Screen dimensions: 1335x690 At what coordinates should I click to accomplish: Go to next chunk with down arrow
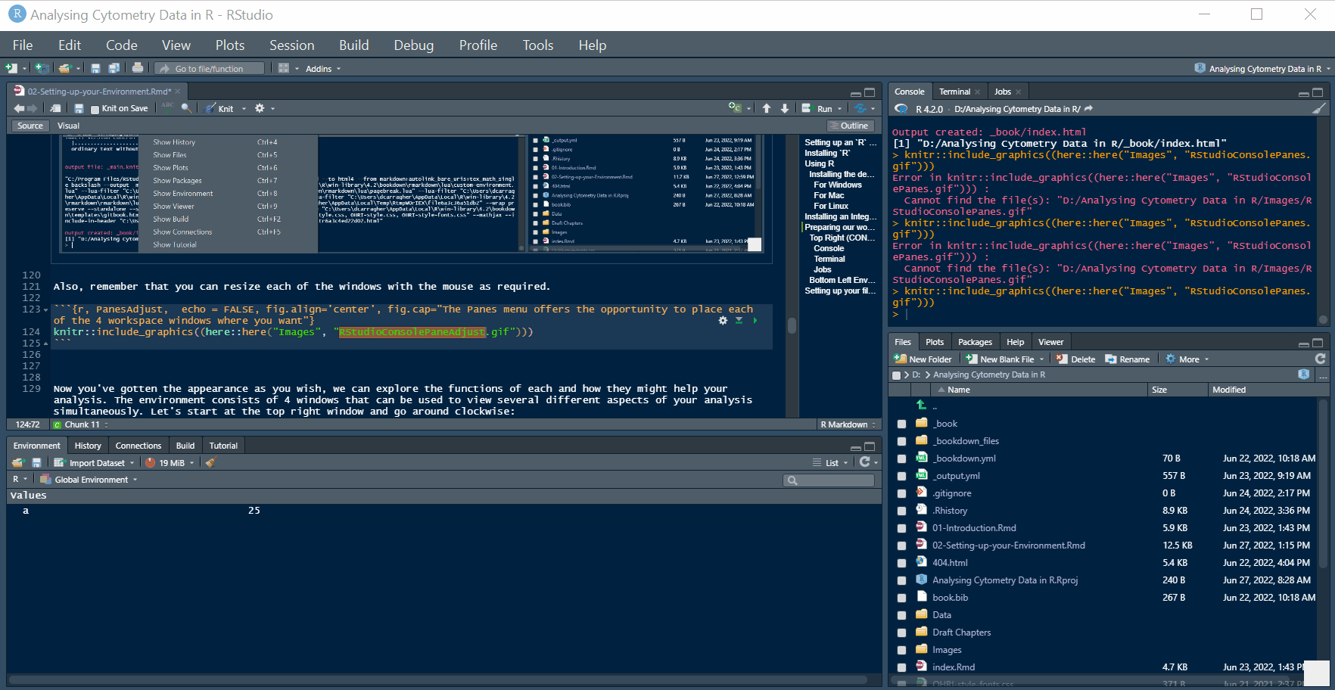pos(785,108)
